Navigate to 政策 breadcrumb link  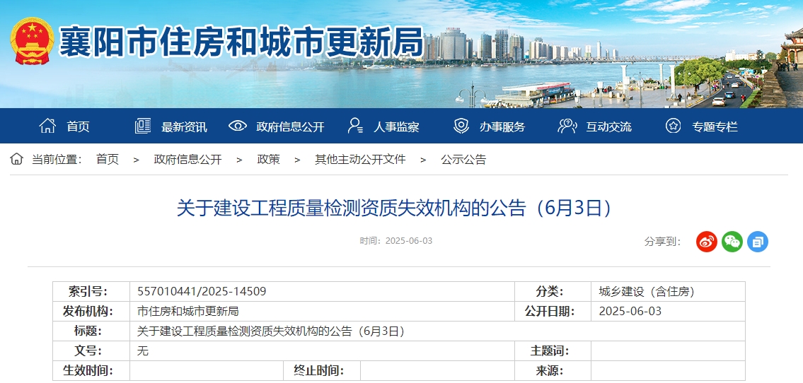point(268,160)
